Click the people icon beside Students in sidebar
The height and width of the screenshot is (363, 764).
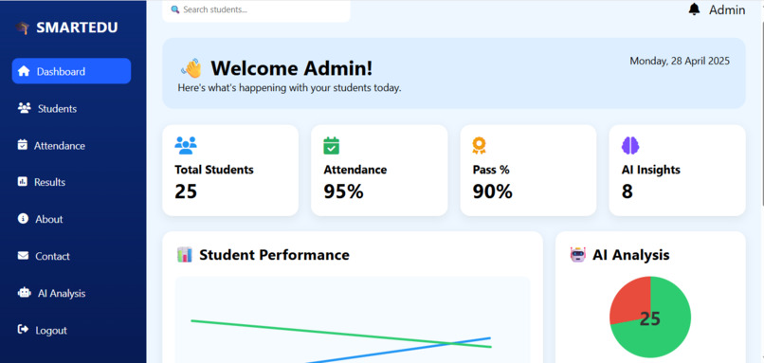25,108
